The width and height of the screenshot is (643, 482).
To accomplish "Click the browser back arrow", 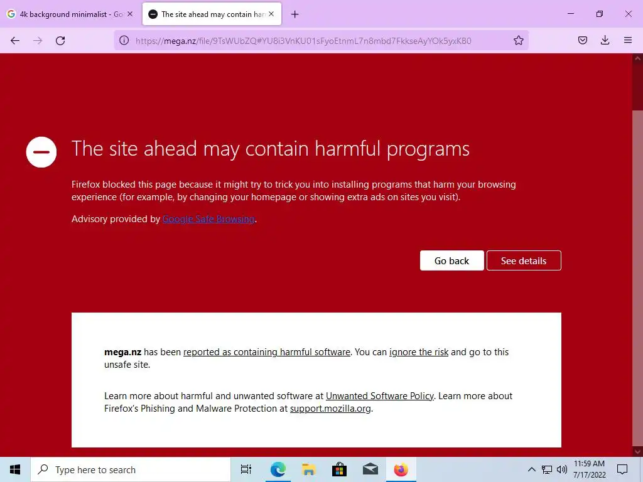I will (x=15, y=41).
